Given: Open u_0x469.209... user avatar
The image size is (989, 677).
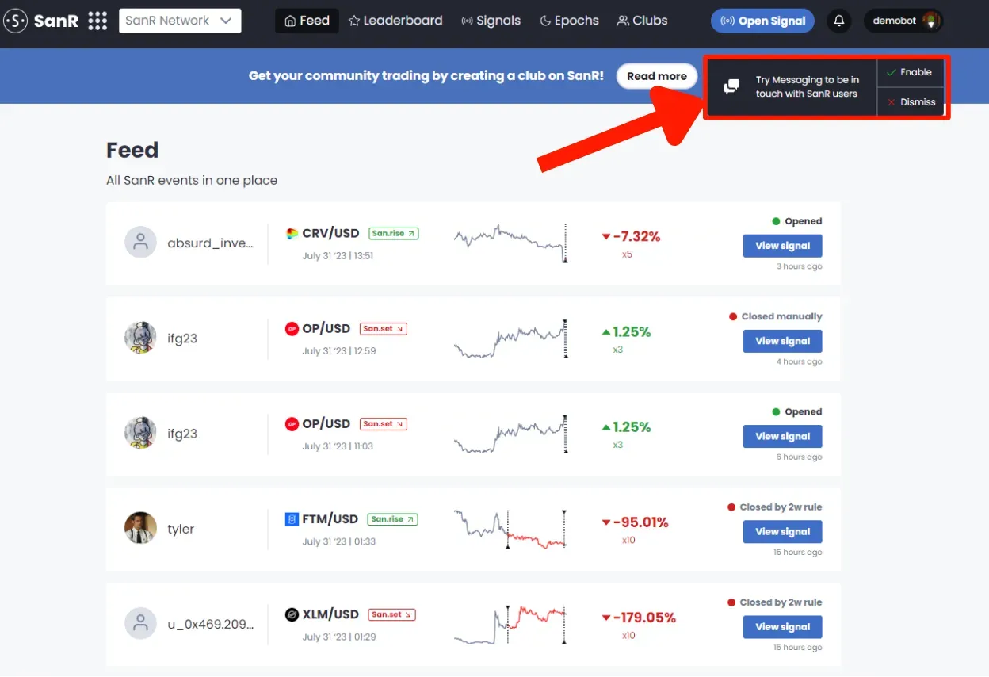Looking at the screenshot, I should point(140,623).
